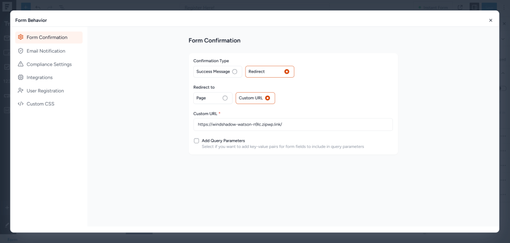Click the Form Confirmation gear icon
Screen dimensions: 510x243
20,37
